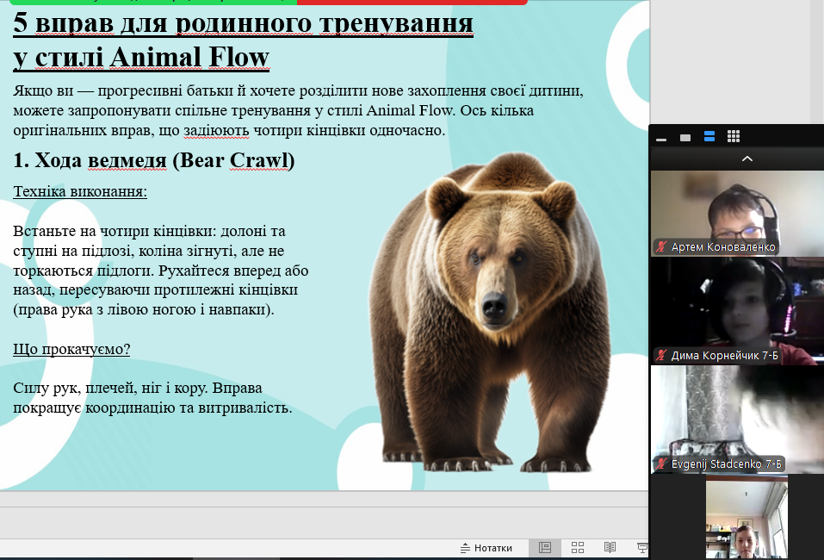Select the blue vertical strip view in Zoom

tap(709, 137)
